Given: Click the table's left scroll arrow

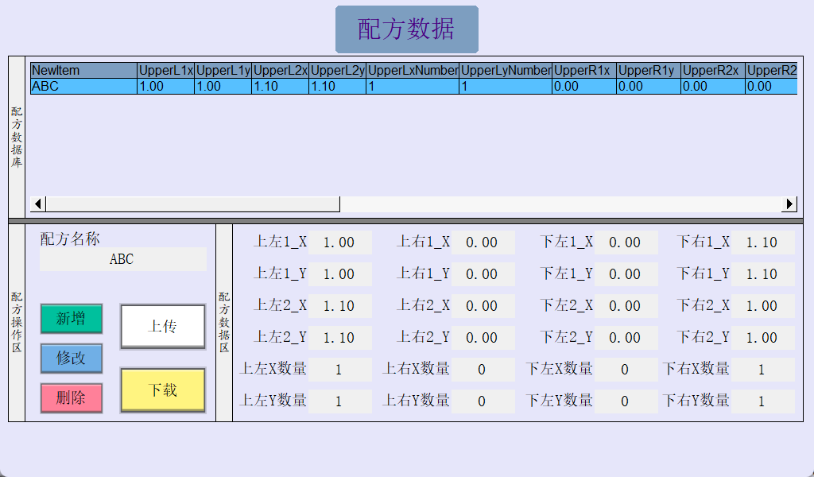Looking at the screenshot, I should [37, 204].
